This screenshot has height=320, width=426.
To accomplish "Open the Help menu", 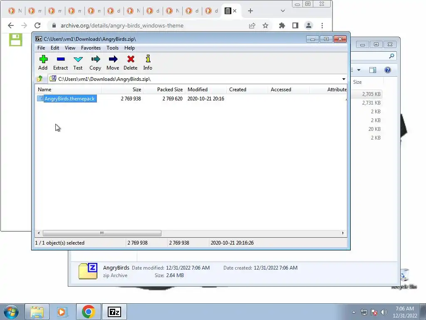I will coord(130,48).
